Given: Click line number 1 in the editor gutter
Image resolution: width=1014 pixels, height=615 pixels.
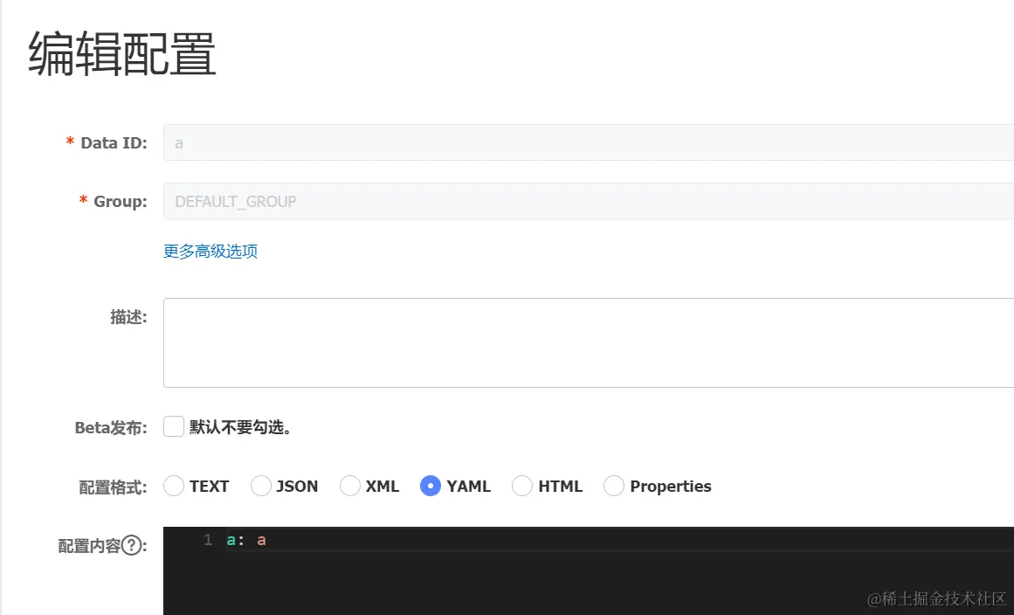Looking at the screenshot, I should 208,540.
